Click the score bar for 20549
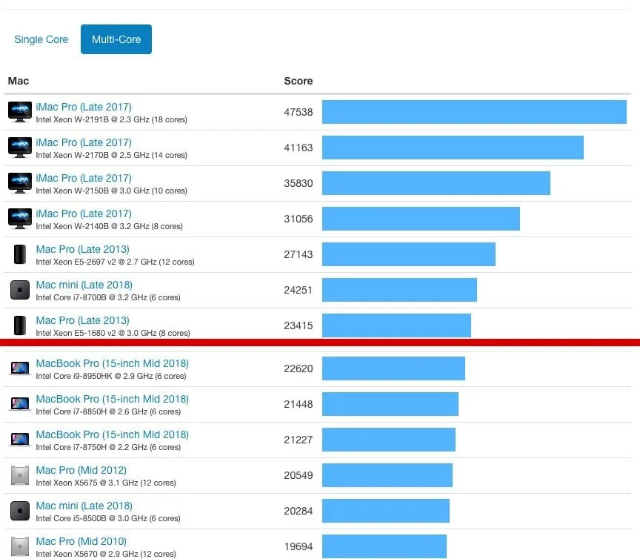This screenshot has width=640, height=559. (x=387, y=475)
